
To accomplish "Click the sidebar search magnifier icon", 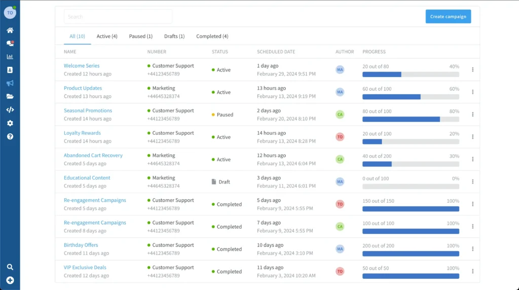I will click(10, 267).
